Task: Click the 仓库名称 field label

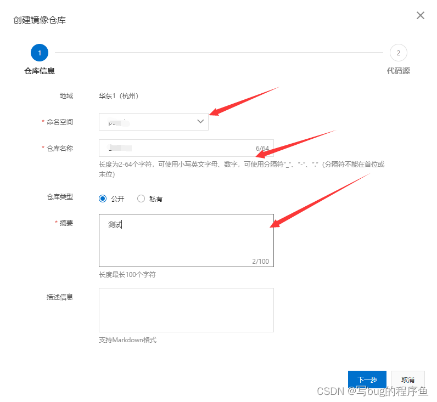Action: (60, 149)
